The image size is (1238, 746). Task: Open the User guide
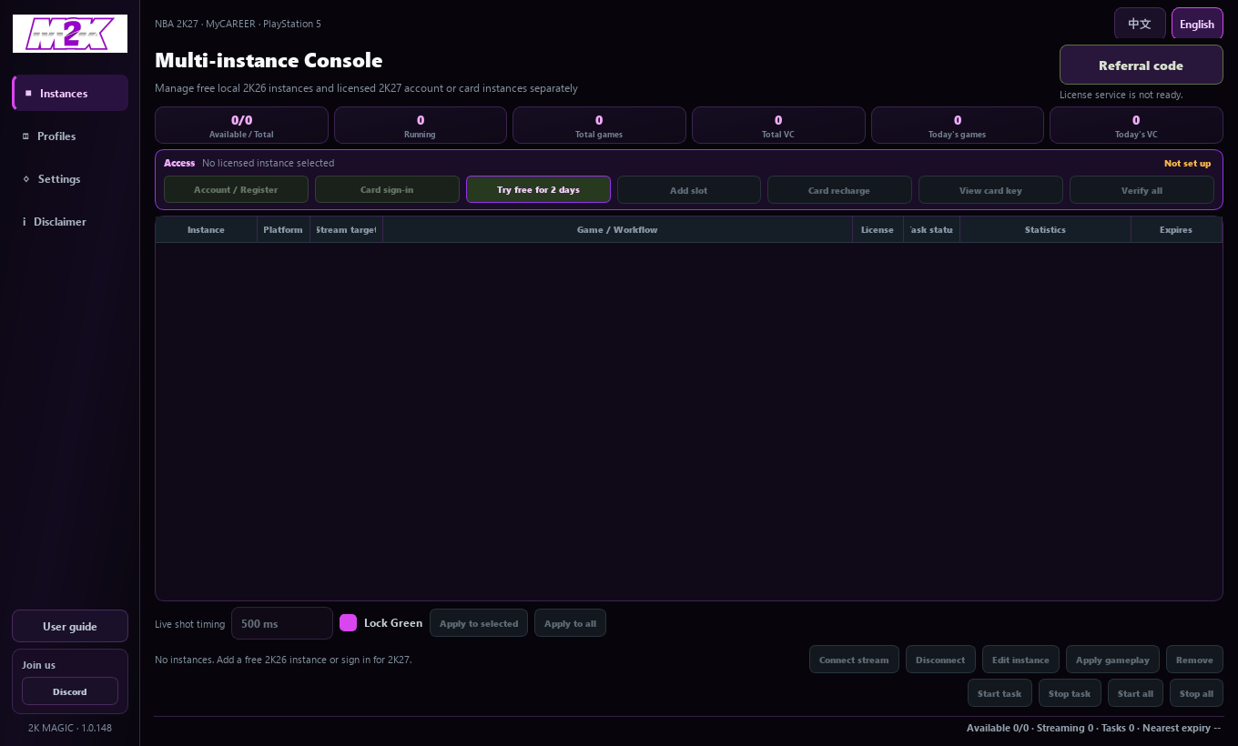(x=70, y=626)
